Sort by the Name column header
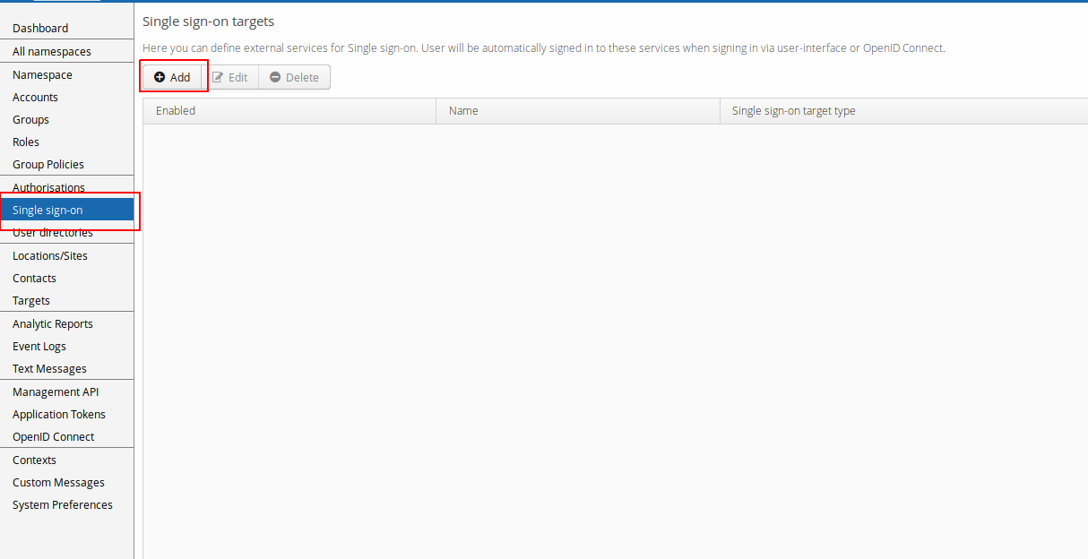Viewport: 1088px width, 559px height. click(463, 111)
